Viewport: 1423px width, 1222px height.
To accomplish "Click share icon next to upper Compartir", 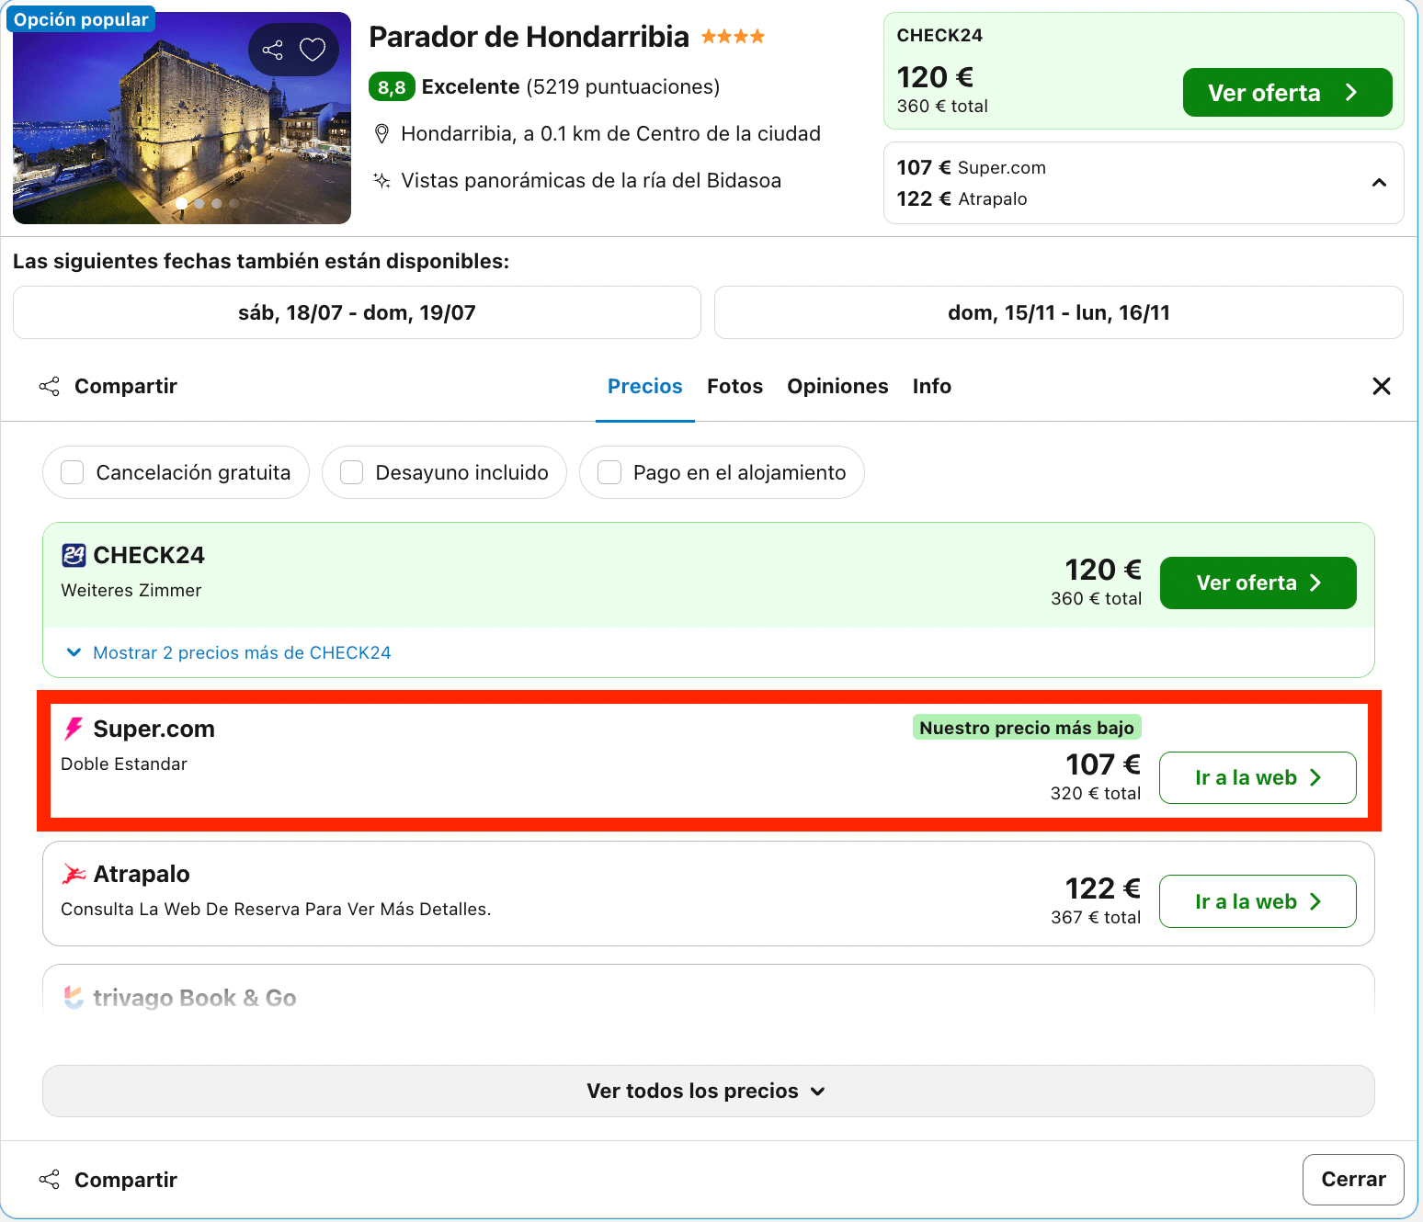I will pyautogui.click(x=50, y=387).
